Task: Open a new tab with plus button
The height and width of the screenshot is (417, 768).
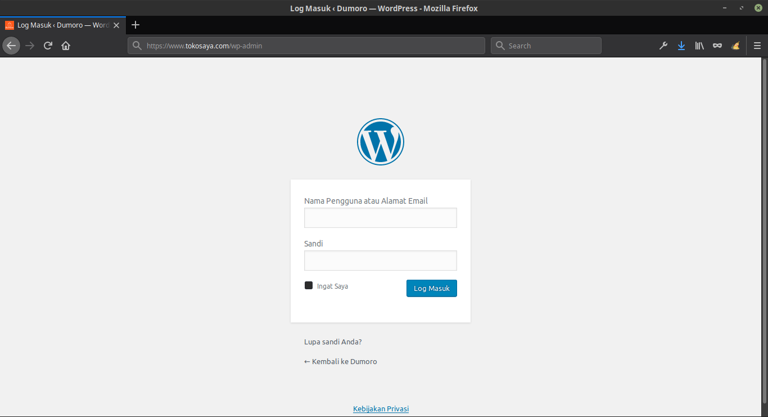Action: [135, 25]
